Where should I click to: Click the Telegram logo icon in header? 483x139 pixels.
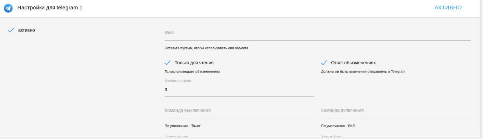pos(8,8)
